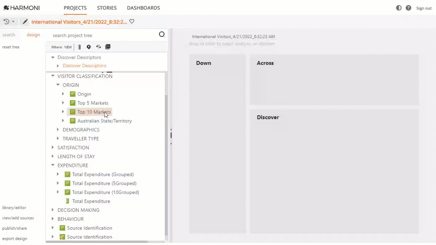Expand the BEHAVIOUR group
The width and height of the screenshot is (436, 245).
coord(53,219)
